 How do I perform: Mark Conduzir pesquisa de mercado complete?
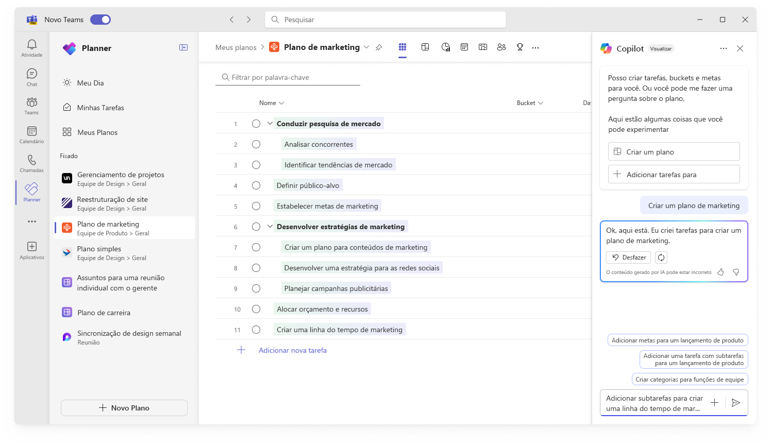click(x=256, y=124)
